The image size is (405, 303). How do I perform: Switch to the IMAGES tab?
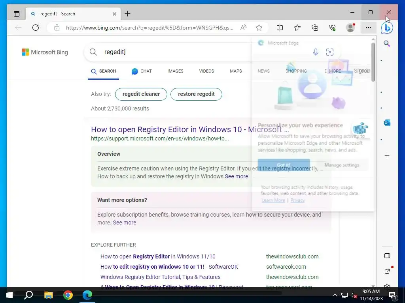click(x=175, y=71)
